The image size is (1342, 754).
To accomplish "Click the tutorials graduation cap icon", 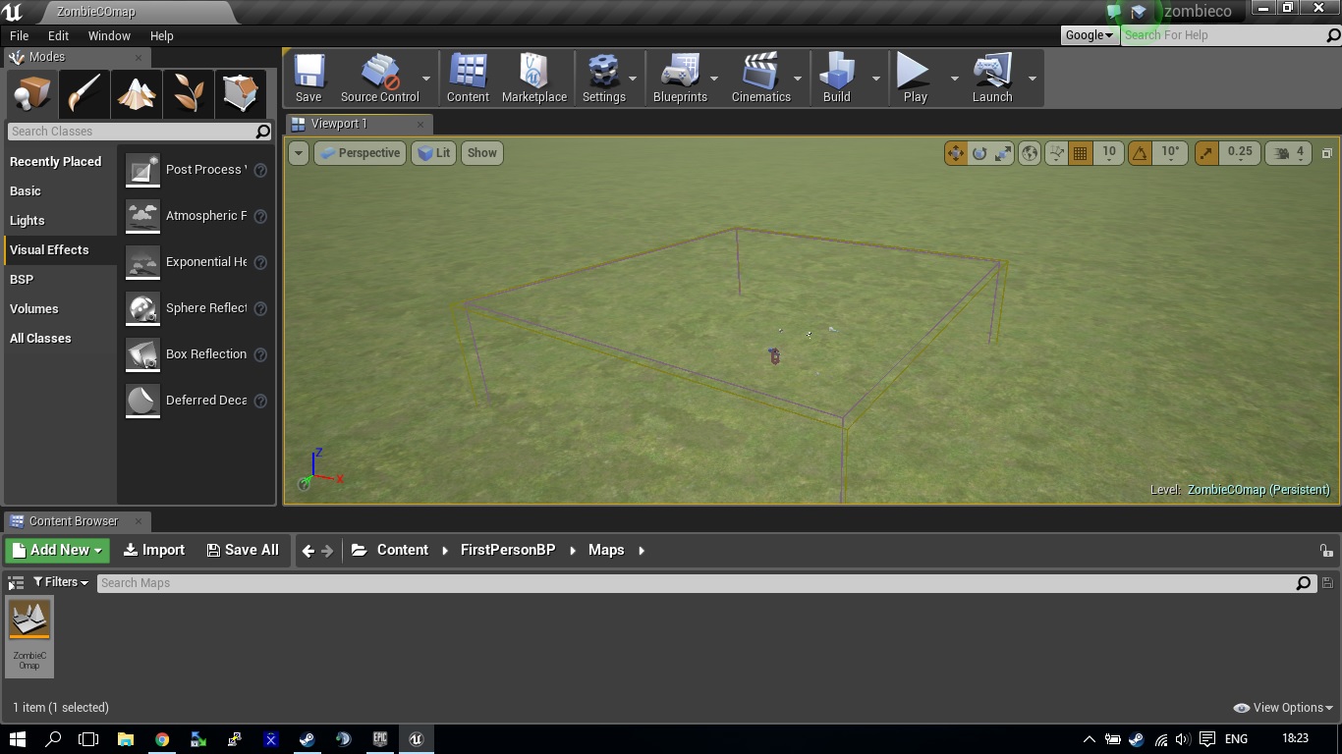I will click(x=1139, y=12).
